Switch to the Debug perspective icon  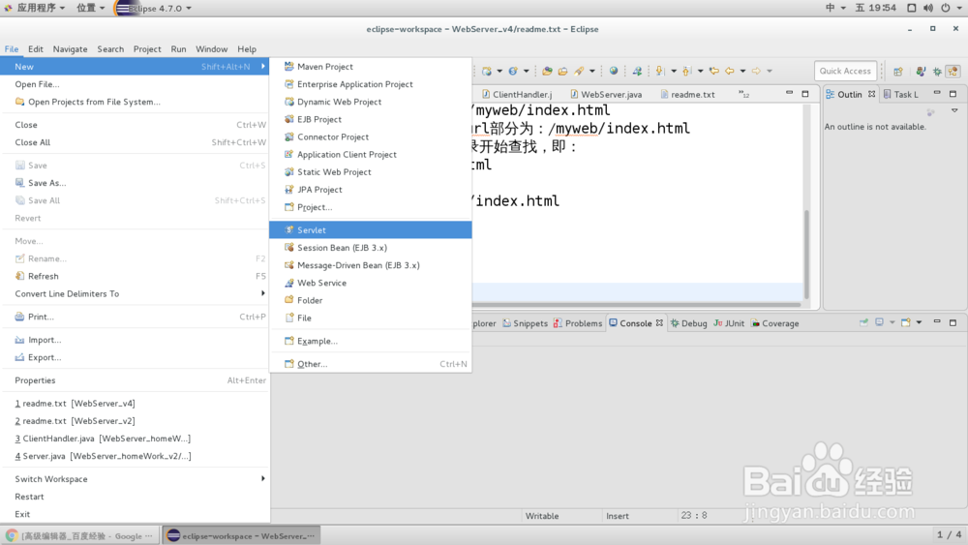tap(937, 72)
